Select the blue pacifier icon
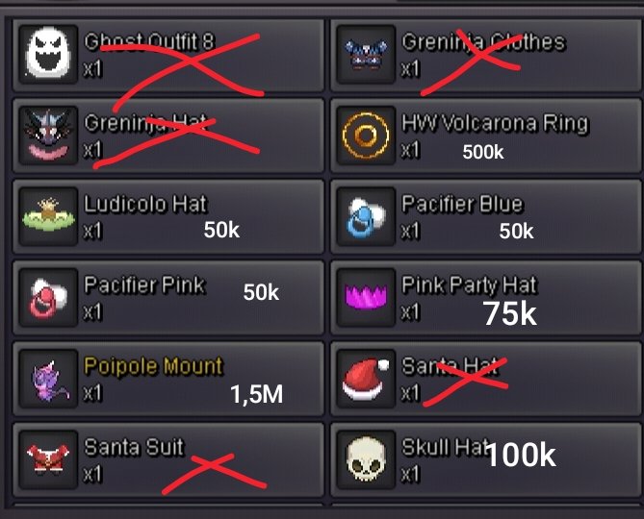This screenshot has height=519, width=644. pos(366,216)
